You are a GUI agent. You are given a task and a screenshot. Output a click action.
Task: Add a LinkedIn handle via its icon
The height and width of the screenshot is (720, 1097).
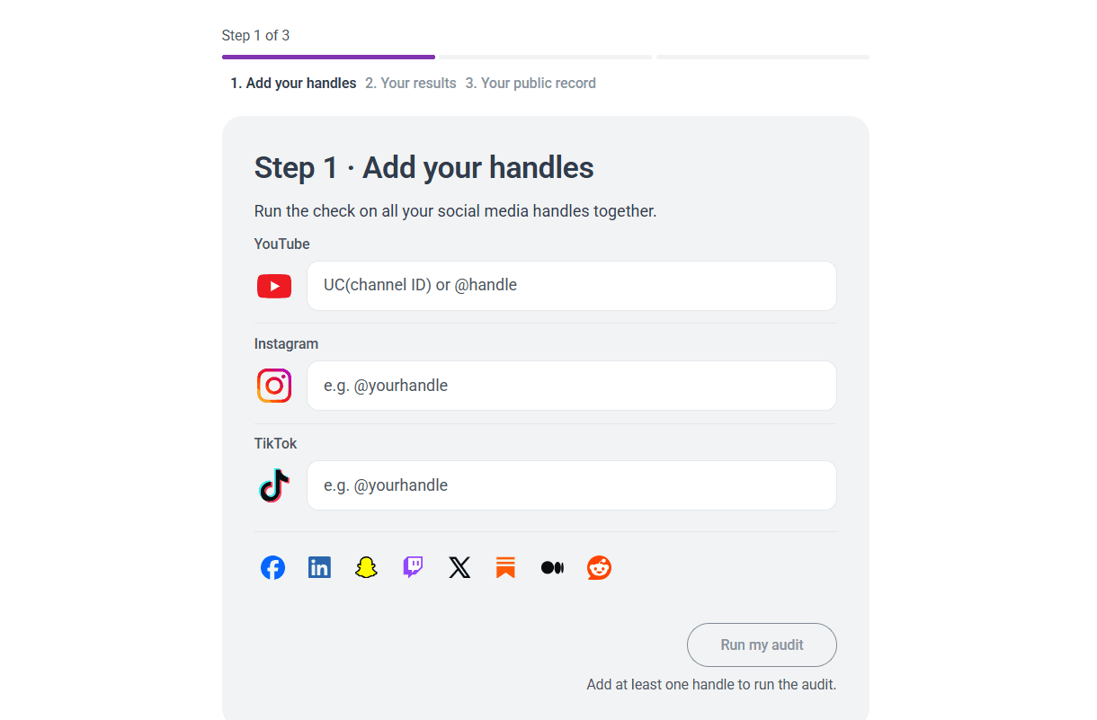[319, 567]
